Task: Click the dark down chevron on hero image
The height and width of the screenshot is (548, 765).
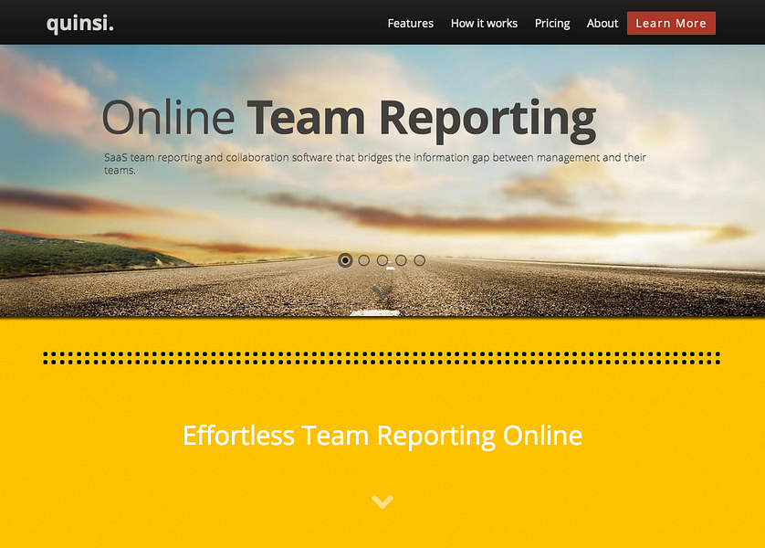Action: pyautogui.click(x=382, y=293)
